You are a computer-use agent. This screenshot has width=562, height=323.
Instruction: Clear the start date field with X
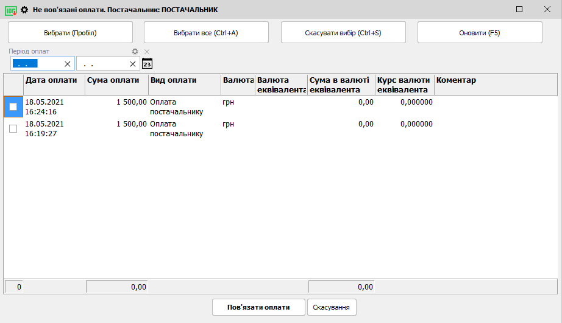(x=68, y=64)
